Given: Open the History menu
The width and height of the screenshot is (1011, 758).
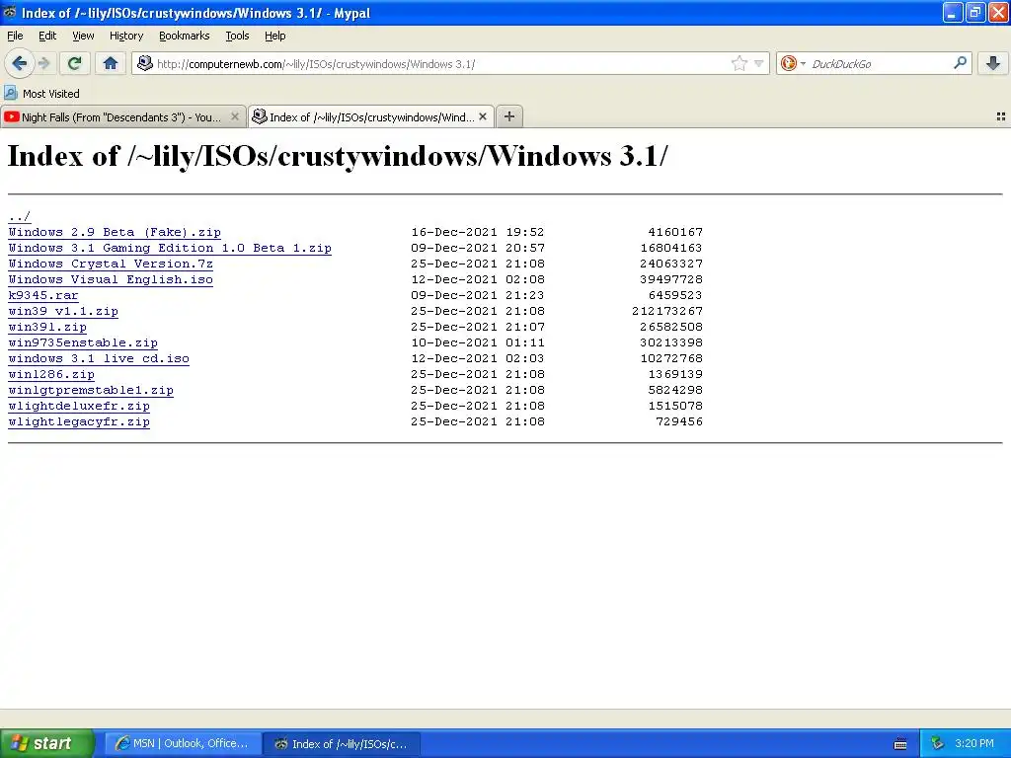Looking at the screenshot, I should 126,36.
